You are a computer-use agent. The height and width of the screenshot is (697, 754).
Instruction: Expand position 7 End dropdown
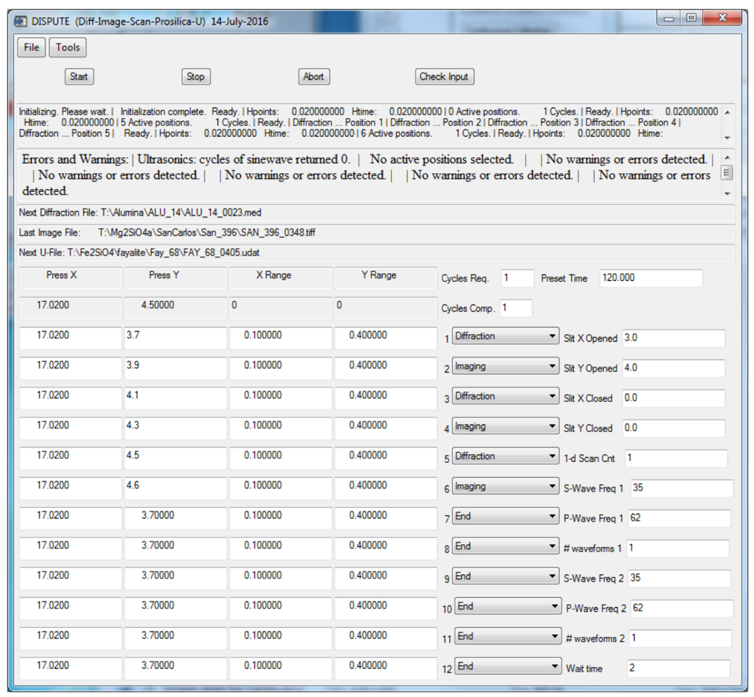point(504,517)
